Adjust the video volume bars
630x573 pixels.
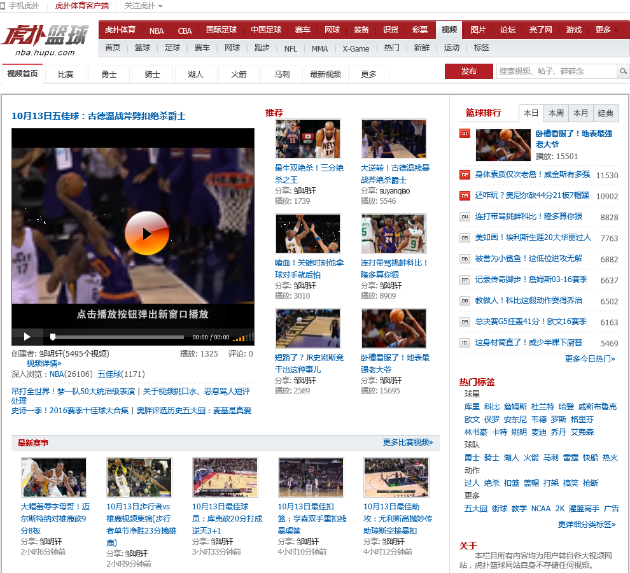tap(242, 337)
